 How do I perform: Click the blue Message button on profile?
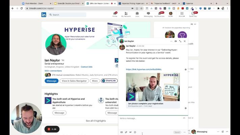(x=52, y=81)
